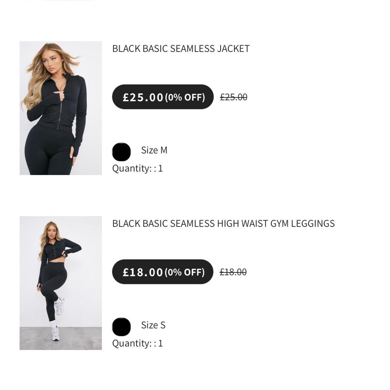Select the black color swatch beside Size S
This screenshot has width=390, height=390.
pyautogui.click(x=121, y=327)
